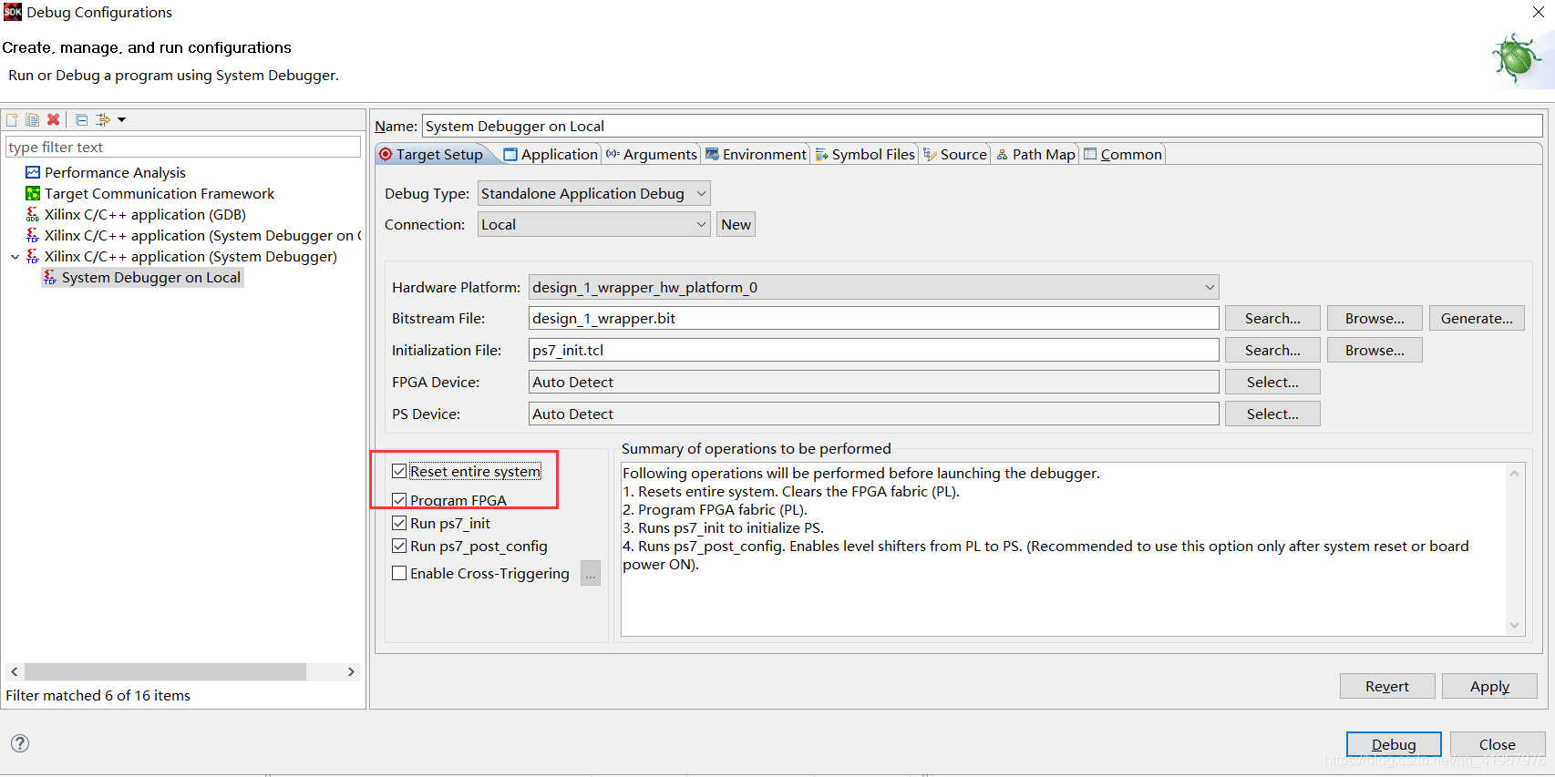Click the Close button
The width and height of the screenshot is (1555, 777).
1497,744
